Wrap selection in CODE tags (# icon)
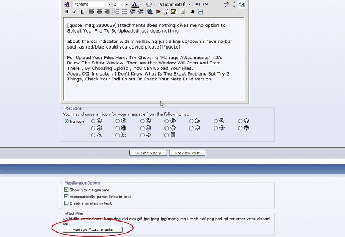Viewport: 345px width, 237px height. (x=193, y=12)
